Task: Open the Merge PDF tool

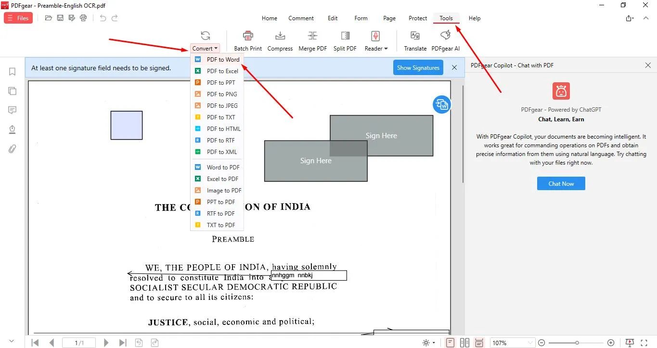Action: click(312, 37)
